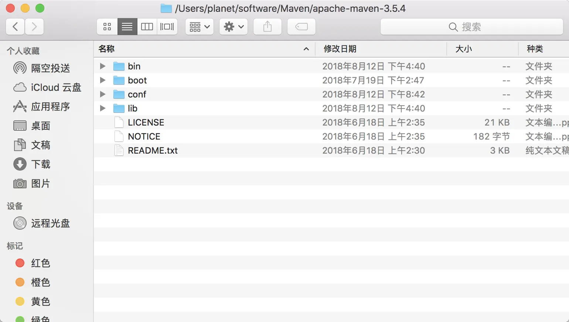
Task: Open the gear action menu
Action: point(234,27)
